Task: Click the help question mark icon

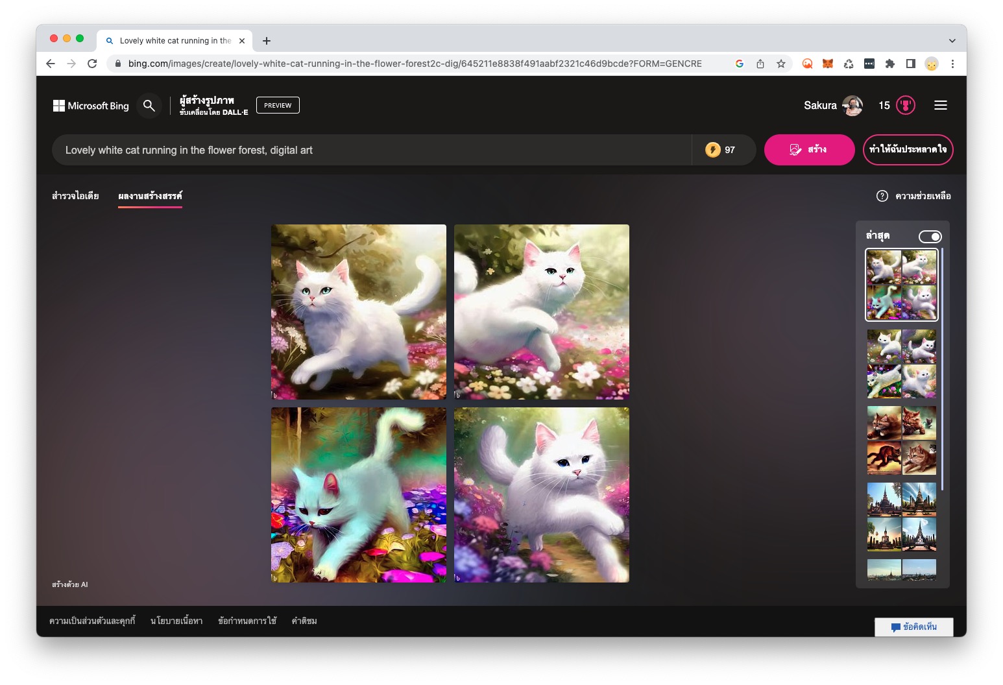Action: [x=882, y=196]
